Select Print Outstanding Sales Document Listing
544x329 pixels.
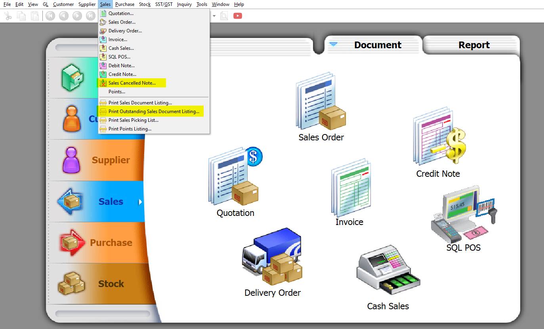[154, 111]
